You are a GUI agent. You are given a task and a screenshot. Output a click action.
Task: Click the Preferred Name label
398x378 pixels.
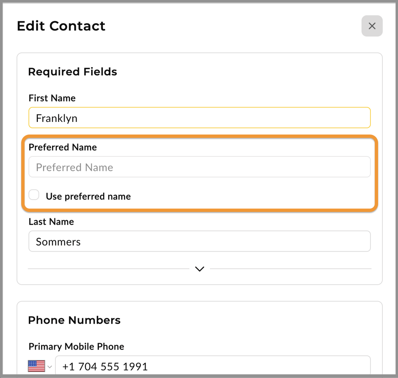62,147
